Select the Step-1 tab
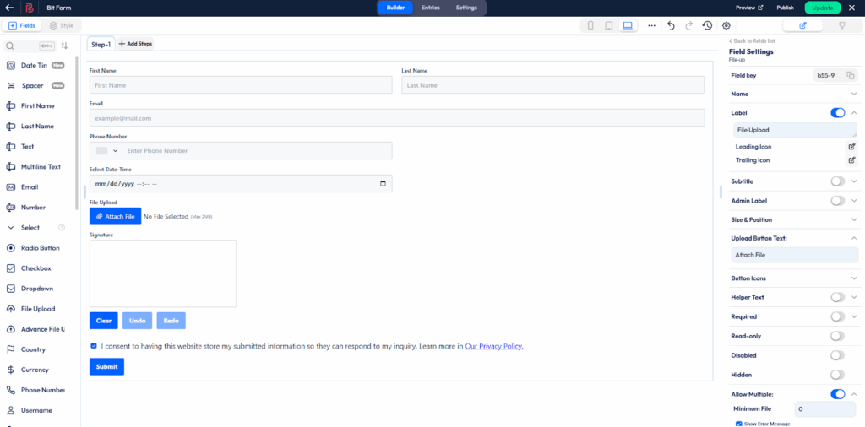Screen dimensions: 865x427 (x=101, y=44)
